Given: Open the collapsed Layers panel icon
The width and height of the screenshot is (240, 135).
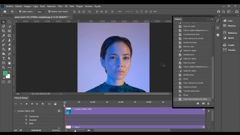Looking at the screenshot, I should [x=218, y=35].
